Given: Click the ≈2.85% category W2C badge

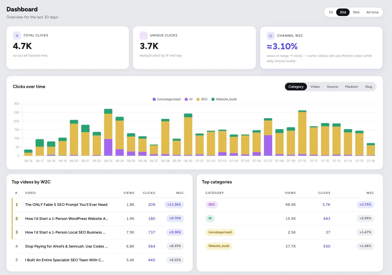Looking at the screenshot, I should 365,218.
